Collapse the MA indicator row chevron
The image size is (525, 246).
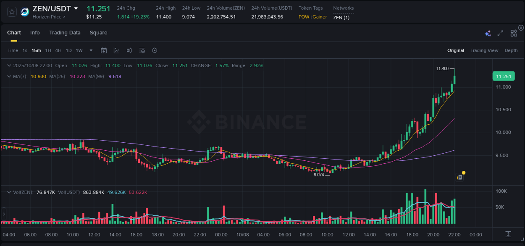point(9,76)
